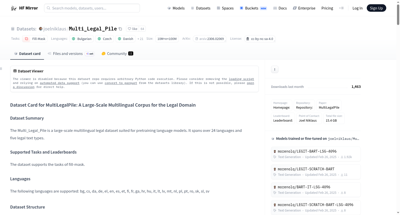Click the Buckets nav icon
Viewport: 400px width, 215px height.
point(241,8)
